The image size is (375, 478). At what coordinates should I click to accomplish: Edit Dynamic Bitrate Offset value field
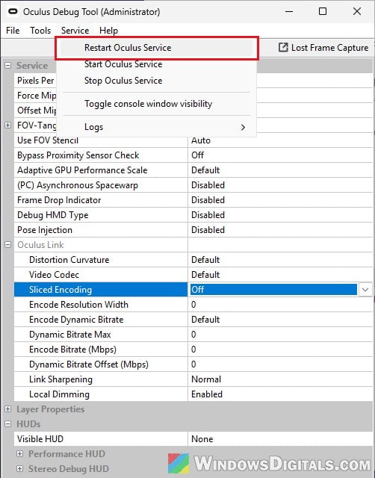[x=280, y=364]
